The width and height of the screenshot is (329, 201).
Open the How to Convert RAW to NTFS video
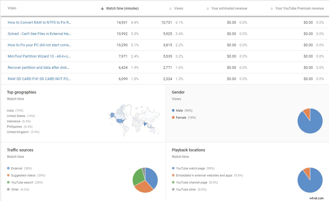click(x=39, y=22)
